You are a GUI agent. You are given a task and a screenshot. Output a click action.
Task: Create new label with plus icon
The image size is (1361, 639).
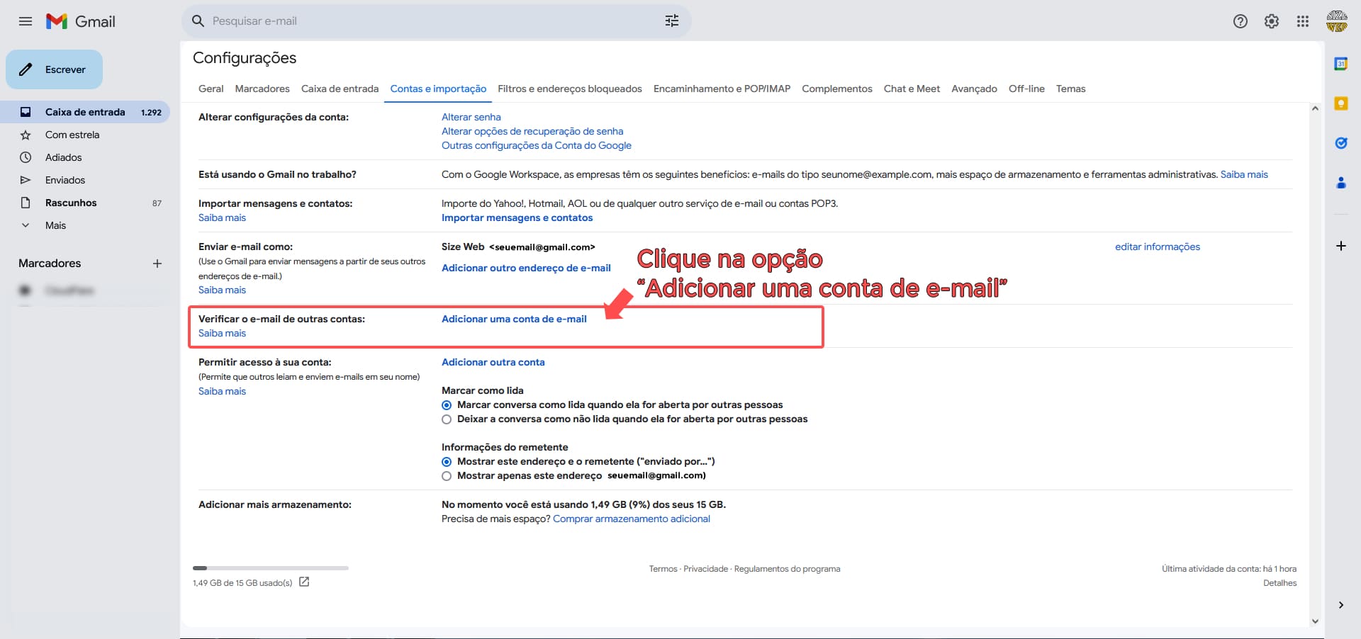[x=157, y=264]
